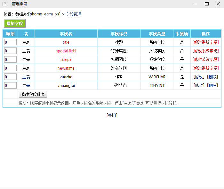Click 修改系统字段 for the titlepic row
The image size is (224, 189).
[206, 59]
